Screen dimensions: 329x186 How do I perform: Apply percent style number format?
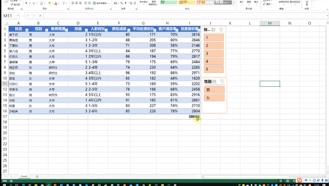click(121, 3)
